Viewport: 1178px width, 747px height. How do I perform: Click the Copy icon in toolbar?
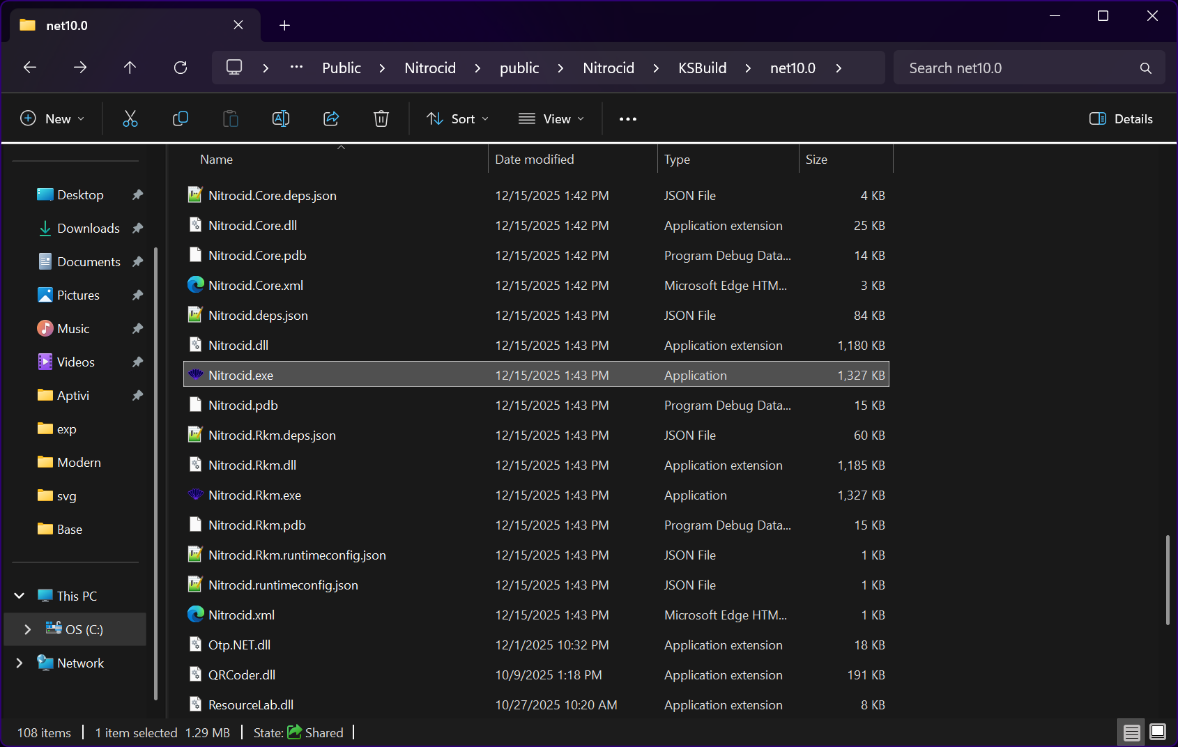pos(181,118)
